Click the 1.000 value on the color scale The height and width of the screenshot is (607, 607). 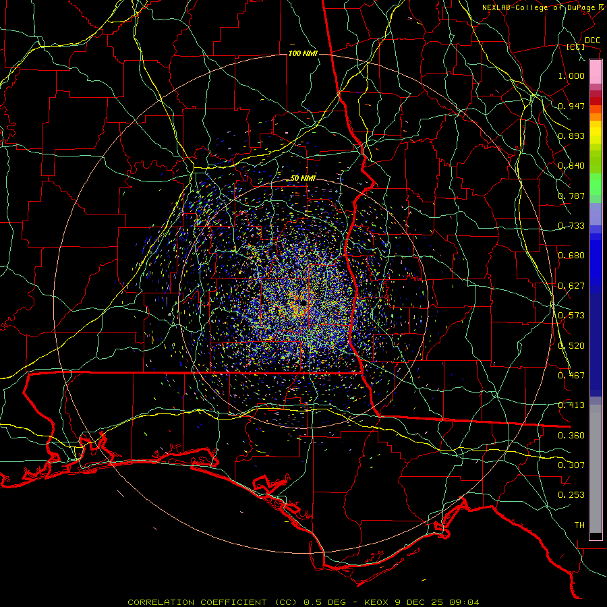(571, 76)
